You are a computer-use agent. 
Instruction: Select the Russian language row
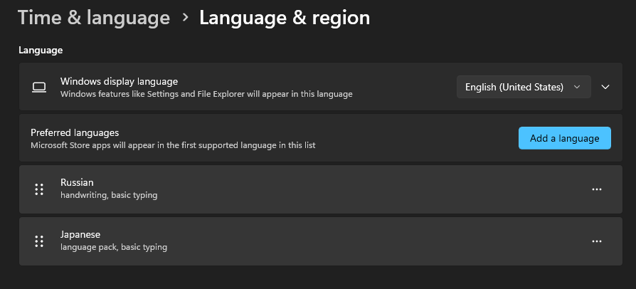click(320, 189)
